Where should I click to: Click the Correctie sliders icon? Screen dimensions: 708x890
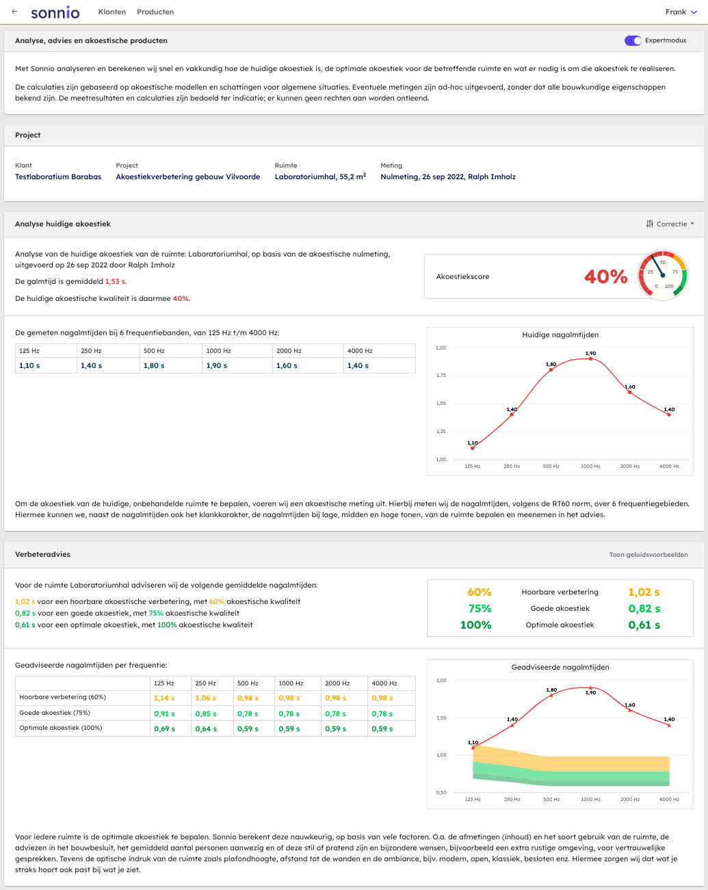click(649, 224)
